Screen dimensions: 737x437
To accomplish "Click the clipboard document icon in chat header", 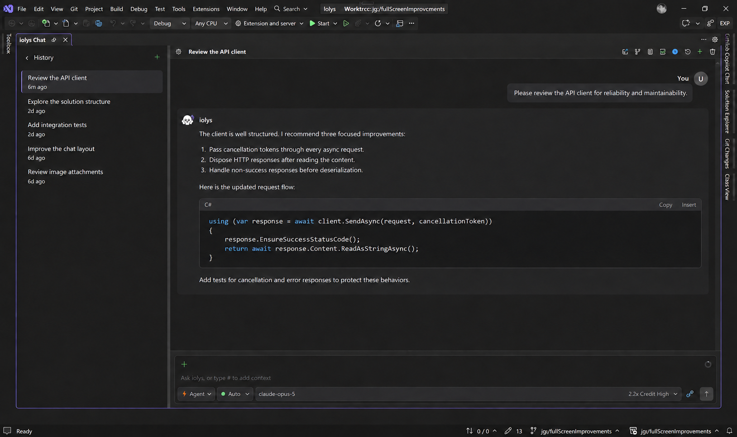I will (650, 52).
